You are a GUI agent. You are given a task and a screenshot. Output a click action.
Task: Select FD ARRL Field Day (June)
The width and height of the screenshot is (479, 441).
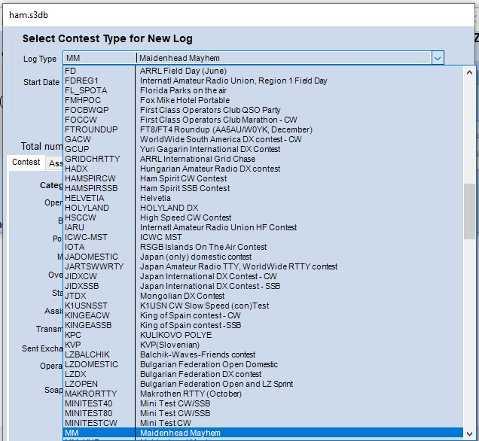[x=264, y=71]
